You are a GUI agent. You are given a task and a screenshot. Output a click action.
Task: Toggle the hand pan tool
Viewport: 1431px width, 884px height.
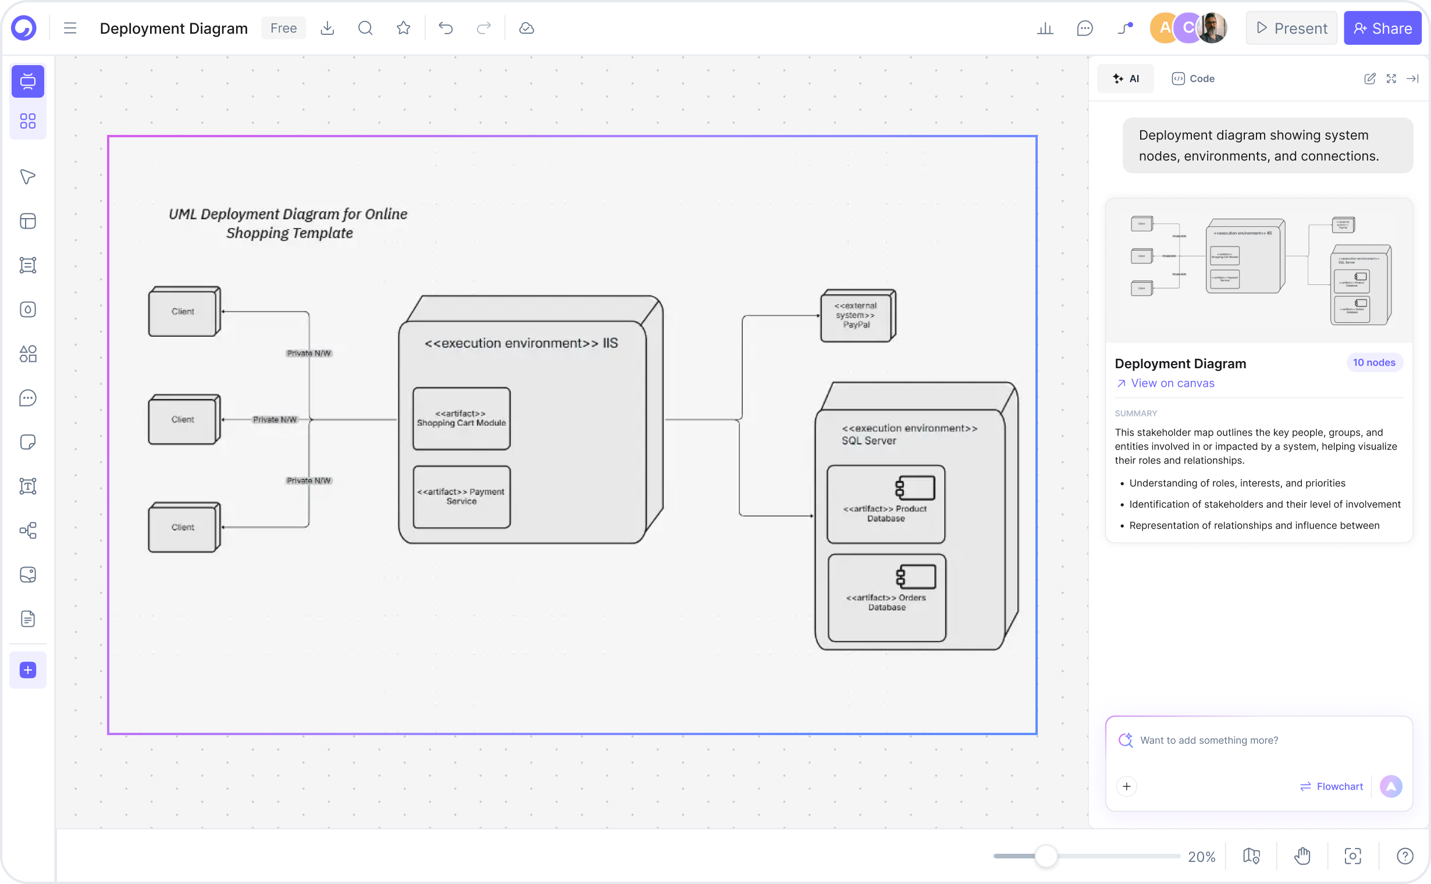[x=1302, y=857]
